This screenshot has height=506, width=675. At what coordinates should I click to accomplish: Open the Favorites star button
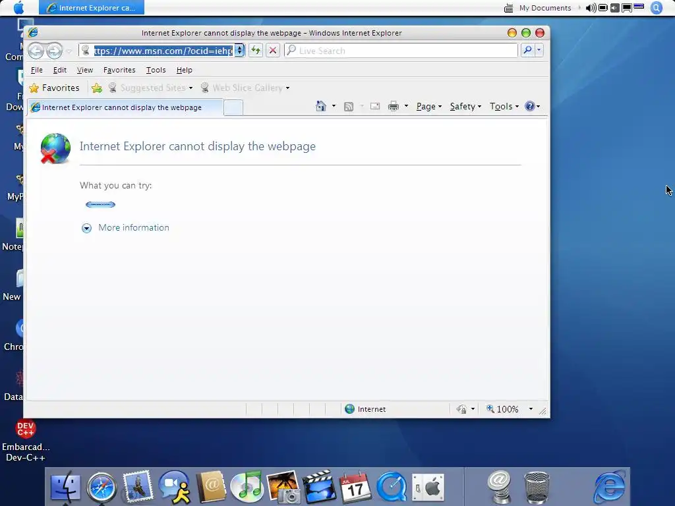[54, 88]
